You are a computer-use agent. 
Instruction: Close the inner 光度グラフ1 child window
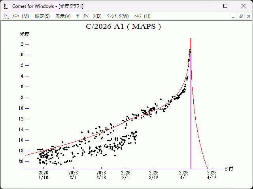(247, 16)
